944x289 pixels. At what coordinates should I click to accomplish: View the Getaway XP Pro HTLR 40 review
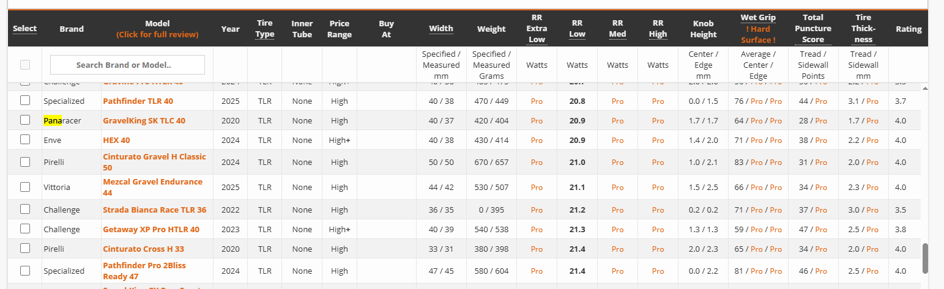pyautogui.click(x=151, y=229)
